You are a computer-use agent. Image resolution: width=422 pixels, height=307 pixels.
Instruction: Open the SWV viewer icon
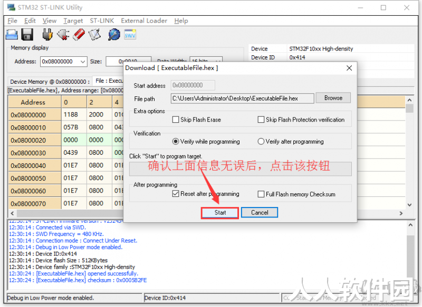point(130,35)
